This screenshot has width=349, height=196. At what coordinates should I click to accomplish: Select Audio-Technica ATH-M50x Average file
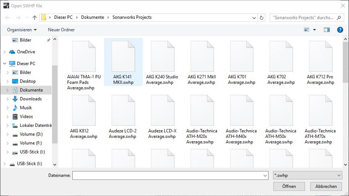point(281,120)
